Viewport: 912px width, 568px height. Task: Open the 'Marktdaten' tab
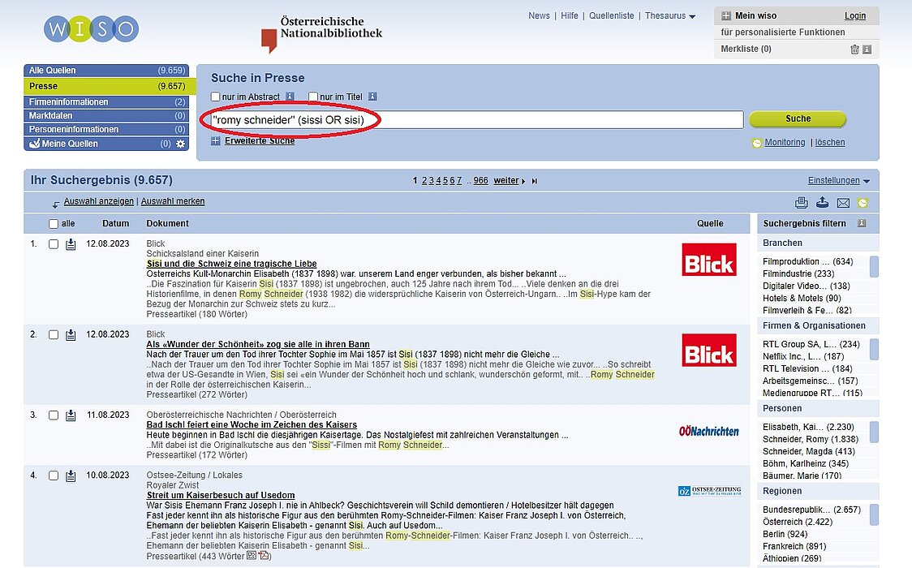(106, 116)
